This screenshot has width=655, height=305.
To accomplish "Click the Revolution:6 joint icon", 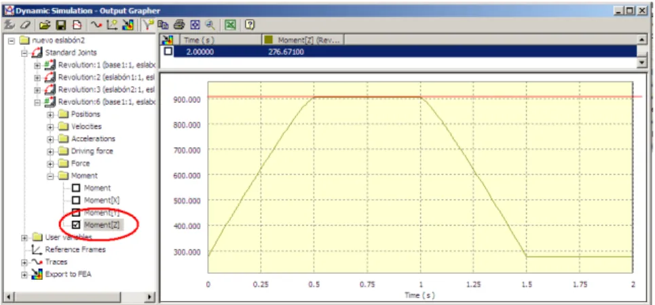I will tap(50, 102).
